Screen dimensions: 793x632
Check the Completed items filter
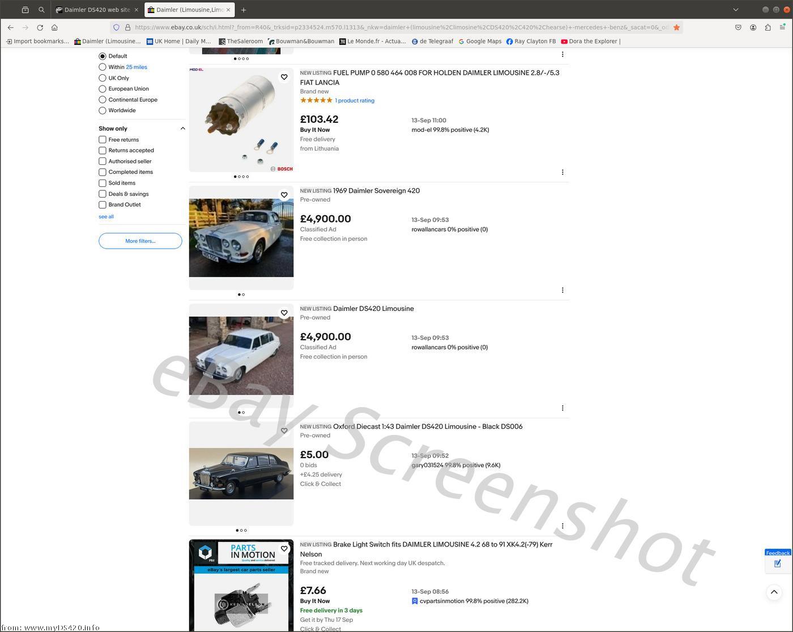103,172
